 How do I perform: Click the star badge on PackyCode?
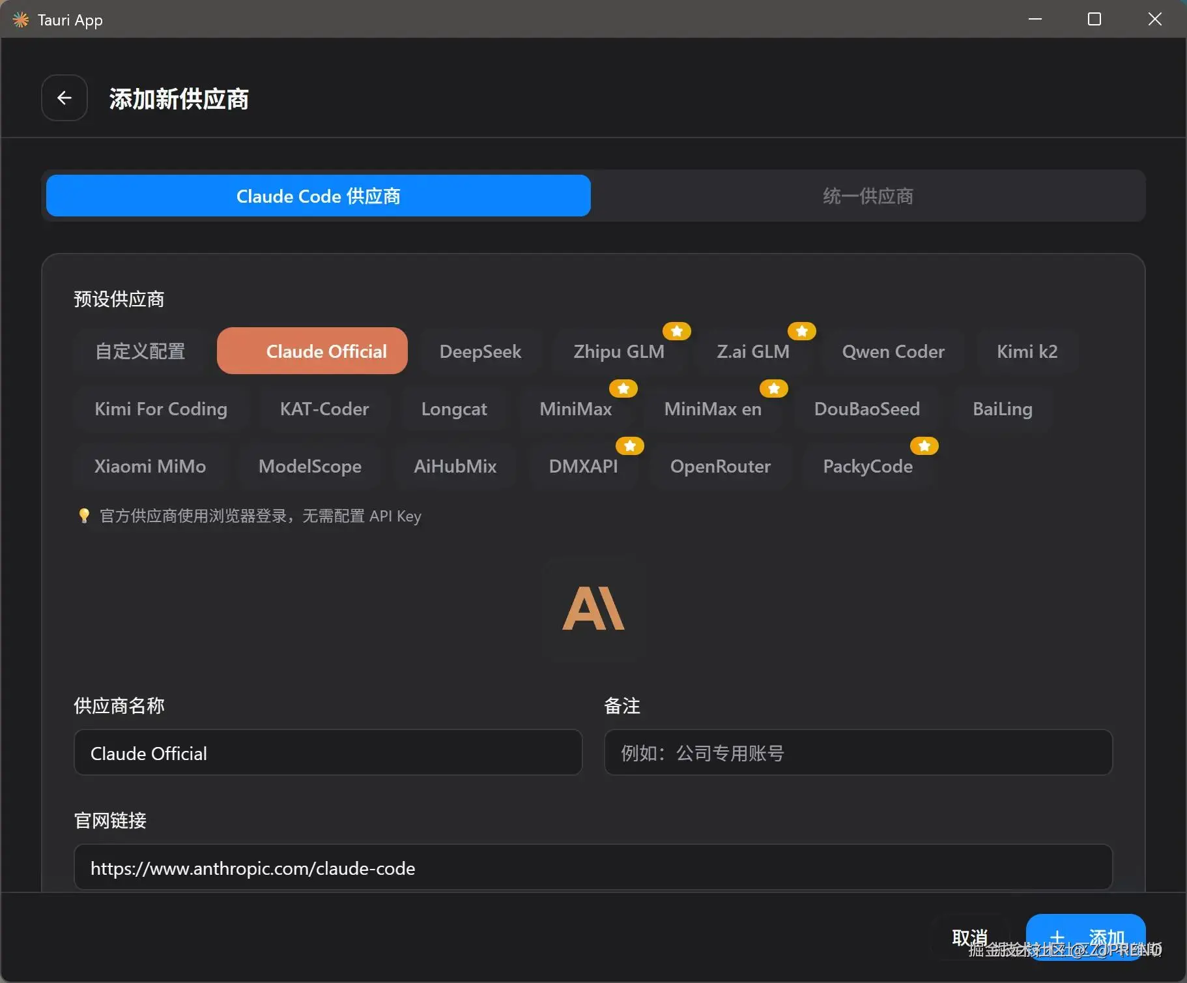924,446
